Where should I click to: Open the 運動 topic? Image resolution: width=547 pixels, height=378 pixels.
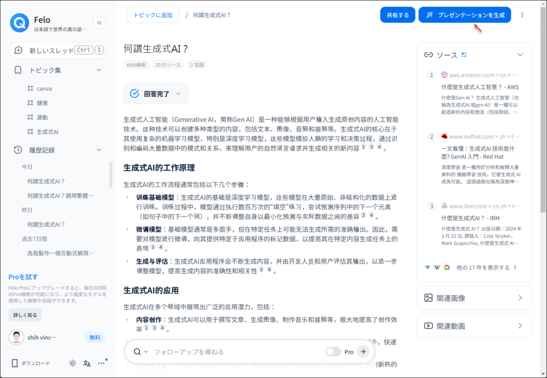(x=42, y=117)
